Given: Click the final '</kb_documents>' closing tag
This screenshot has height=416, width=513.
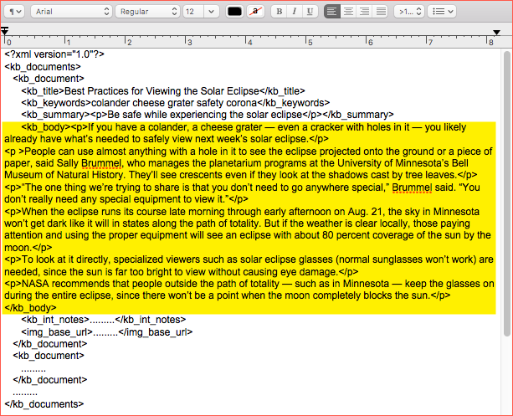Looking at the screenshot, I should (x=44, y=404).
